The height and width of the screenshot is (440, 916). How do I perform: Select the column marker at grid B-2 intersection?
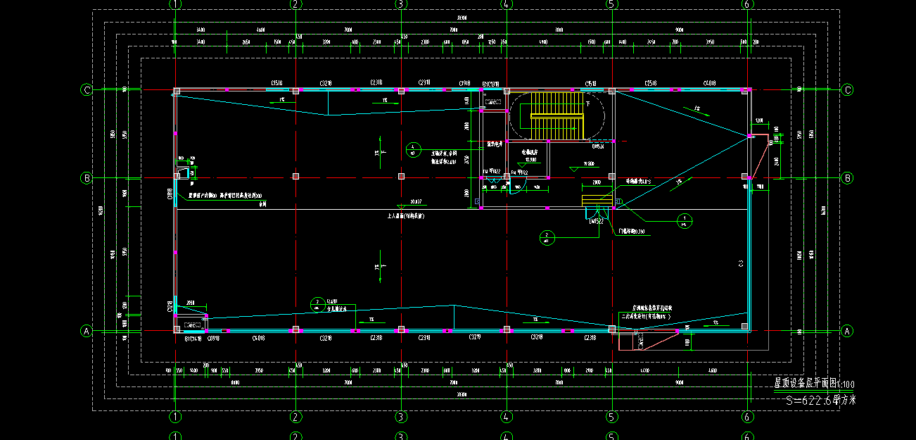pos(296,176)
